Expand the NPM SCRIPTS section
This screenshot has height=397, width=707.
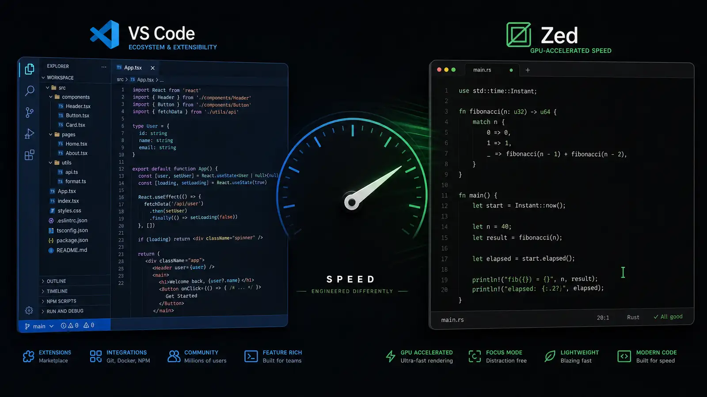pyautogui.click(x=59, y=301)
